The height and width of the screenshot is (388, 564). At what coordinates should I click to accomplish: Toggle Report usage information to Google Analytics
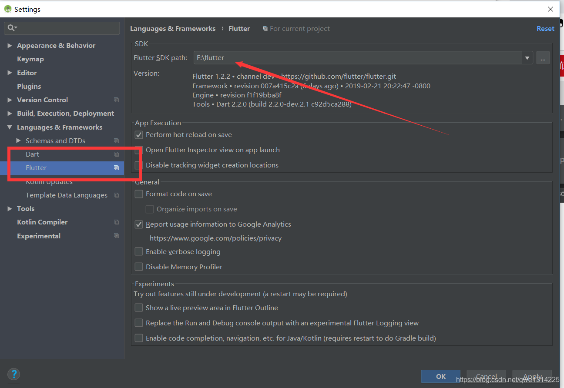(139, 224)
